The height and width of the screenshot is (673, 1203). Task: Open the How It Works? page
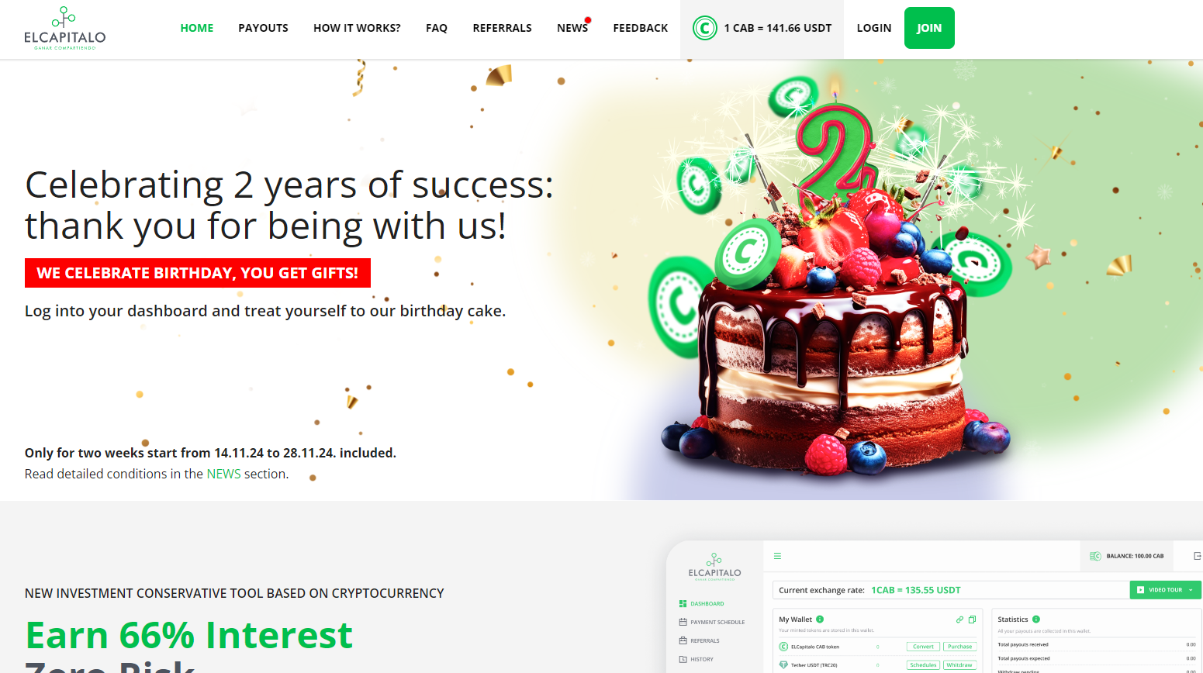[357, 28]
